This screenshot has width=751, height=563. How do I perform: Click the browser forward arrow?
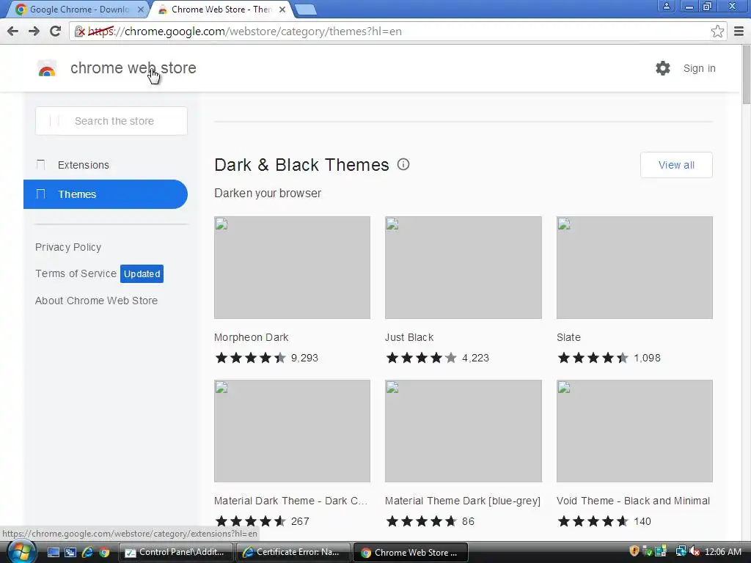point(34,31)
